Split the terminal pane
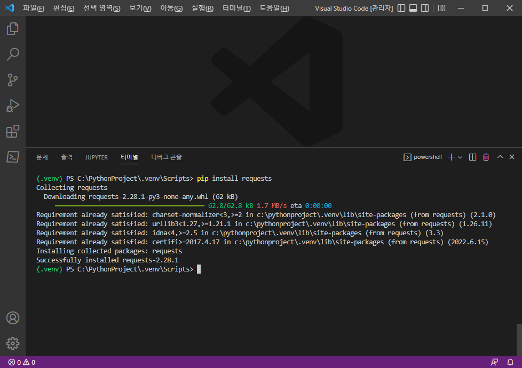This screenshot has height=368, width=522. click(x=472, y=157)
